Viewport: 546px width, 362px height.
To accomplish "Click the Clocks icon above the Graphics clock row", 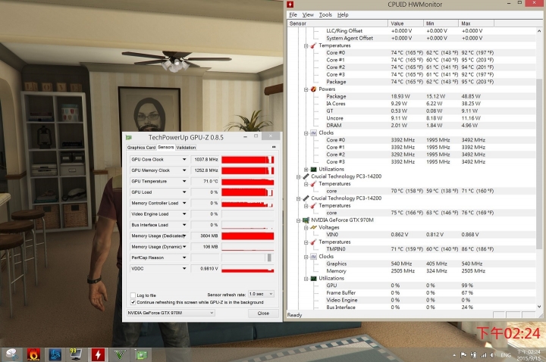I will [313, 257].
